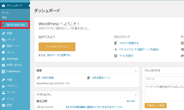This screenshot has height=110, width=184.
Task: Click the アイディアを書き留めてみましょう text area
Action: pos(164,92)
